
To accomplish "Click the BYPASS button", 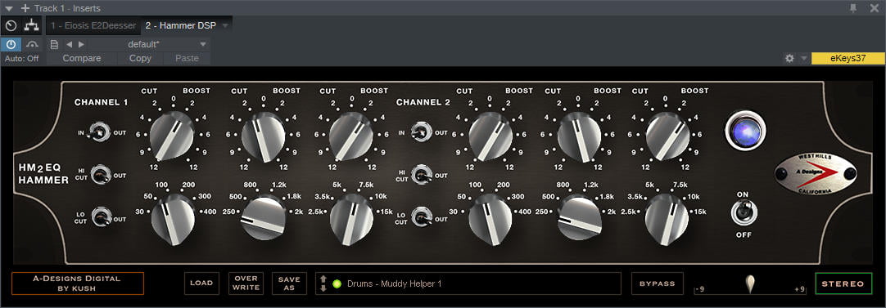I will click(658, 283).
